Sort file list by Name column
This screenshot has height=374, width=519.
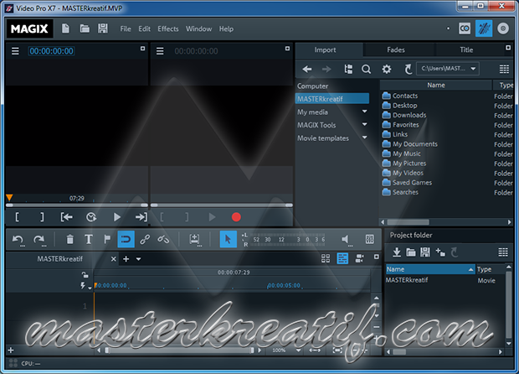tap(436, 86)
